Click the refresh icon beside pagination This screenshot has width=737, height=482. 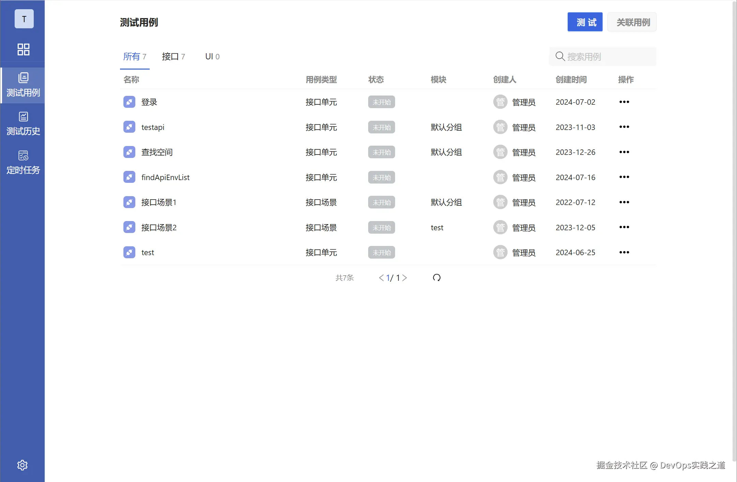[x=437, y=278]
